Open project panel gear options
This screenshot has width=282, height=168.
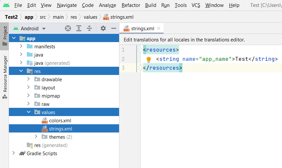click(x=103, y=28)
